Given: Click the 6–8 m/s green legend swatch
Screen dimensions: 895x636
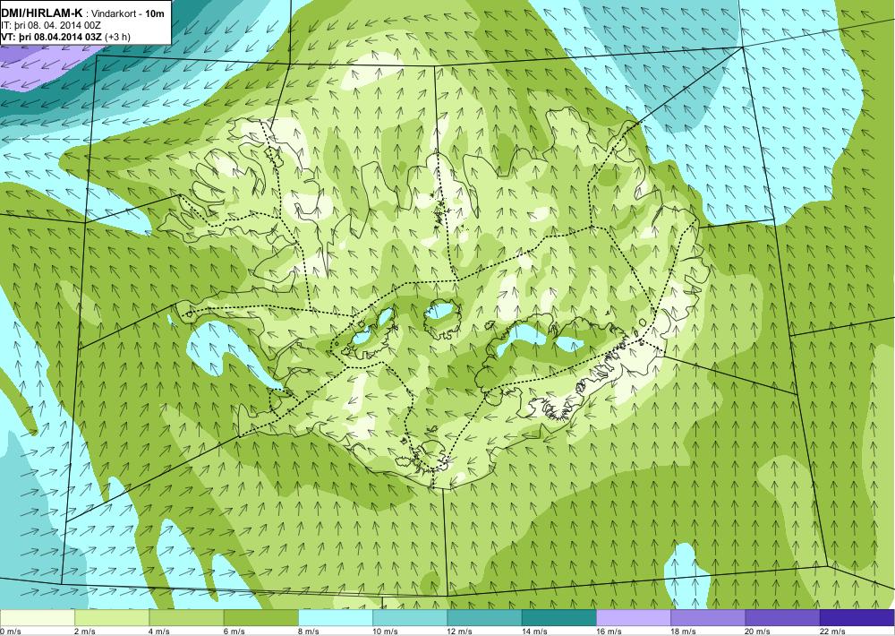Looking at the screenshot, I should 260,618.
